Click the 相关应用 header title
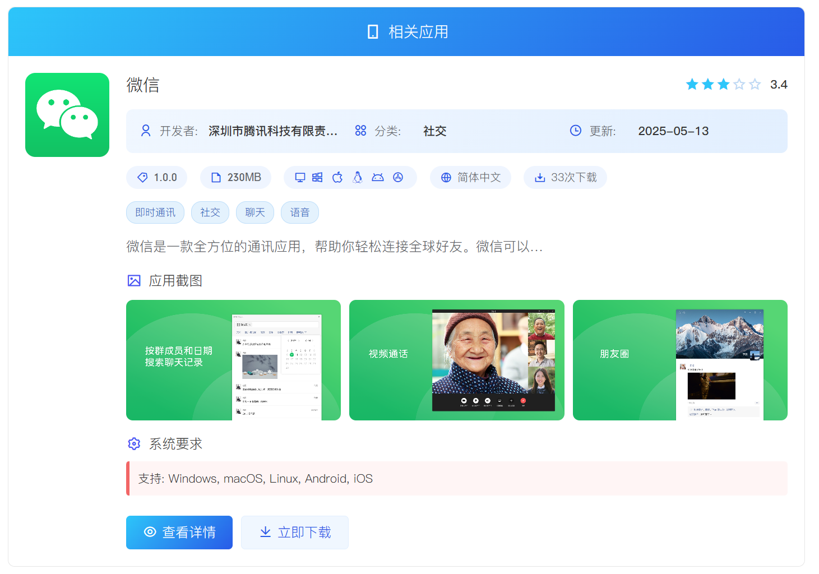 (x=419, y=32)
